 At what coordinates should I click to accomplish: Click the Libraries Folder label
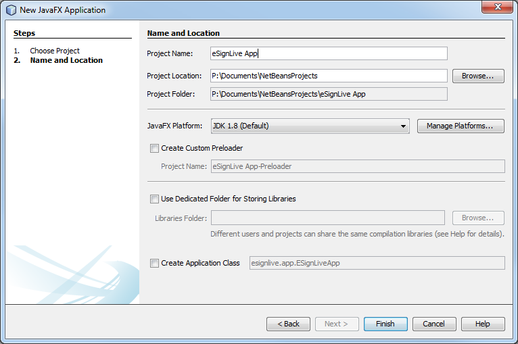tap(181, 218)
